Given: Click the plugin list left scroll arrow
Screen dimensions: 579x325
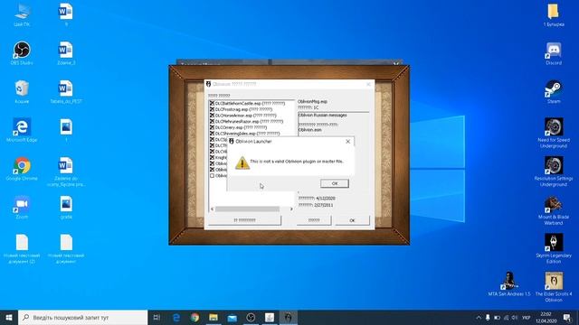Looking at the screenshot, I should (x=212, y=209).
